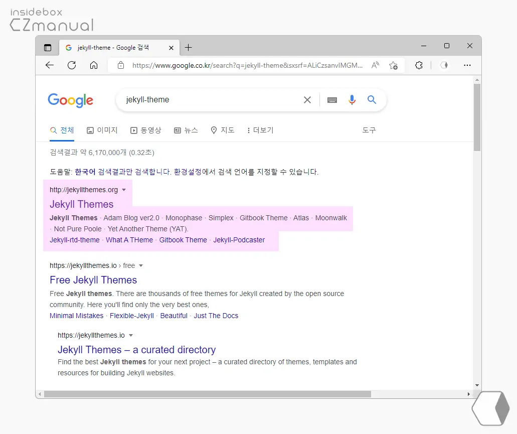Image resolution: width=517 pixels, height=434 pixels.
Task: Open the Minimal Mistakes sitelink
Action: coord(77,316)
